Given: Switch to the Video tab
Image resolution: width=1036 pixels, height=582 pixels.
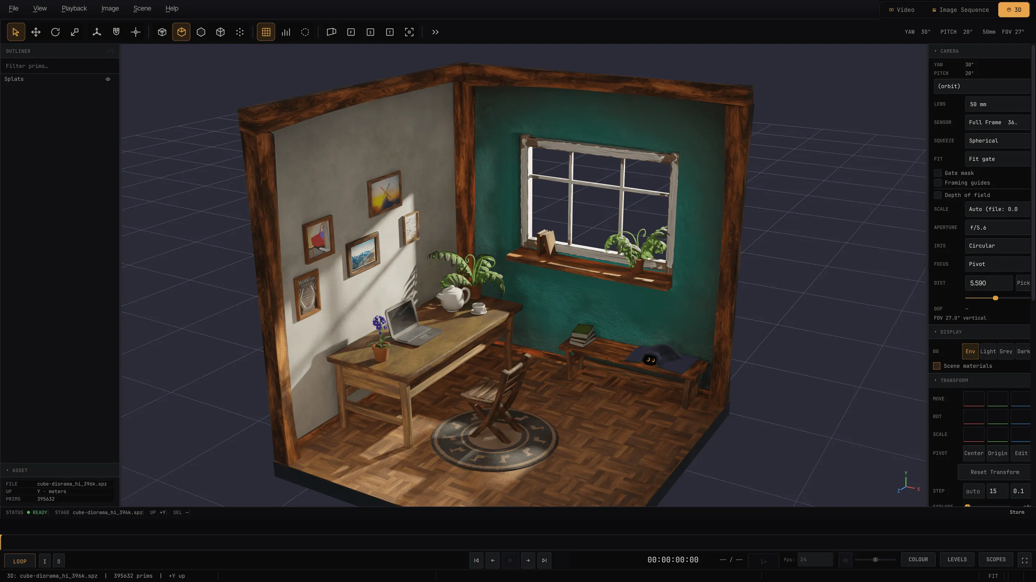Looking at the screenshot, I should click(x=902, y=10).
